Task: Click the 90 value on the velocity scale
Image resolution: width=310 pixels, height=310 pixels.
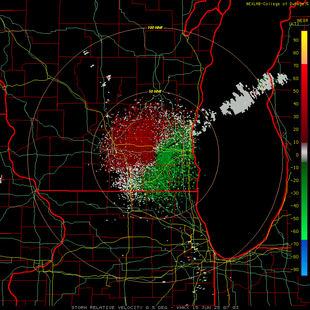Action: [296, 40]
